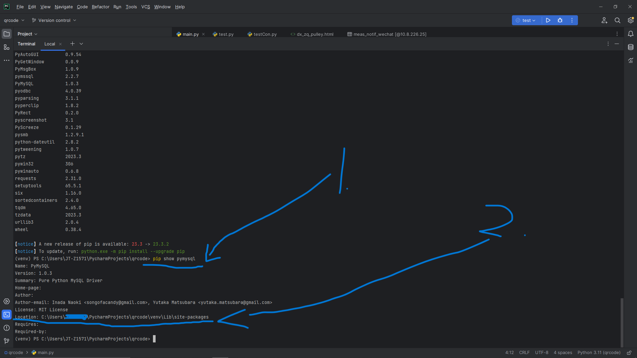This screenshot has height=358, width=637.
Task: Show more tool windows ellipsis
Action: (7, 60)
